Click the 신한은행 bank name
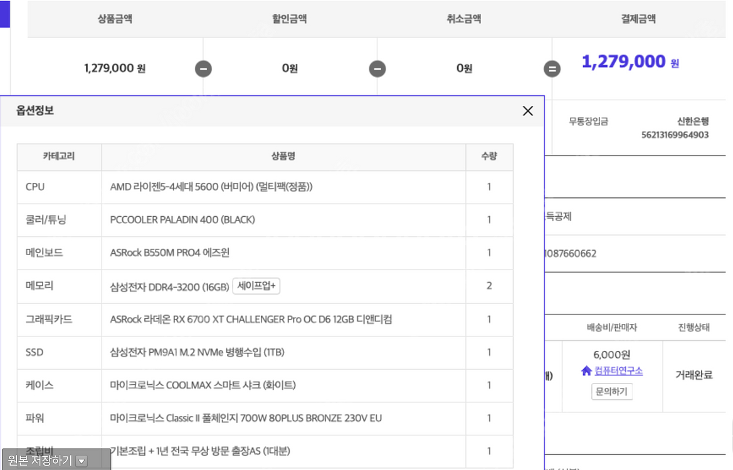 click(693, 122)
